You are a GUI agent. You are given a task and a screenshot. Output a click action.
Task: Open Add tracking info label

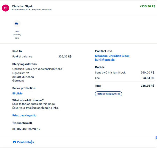pos(17,35)
